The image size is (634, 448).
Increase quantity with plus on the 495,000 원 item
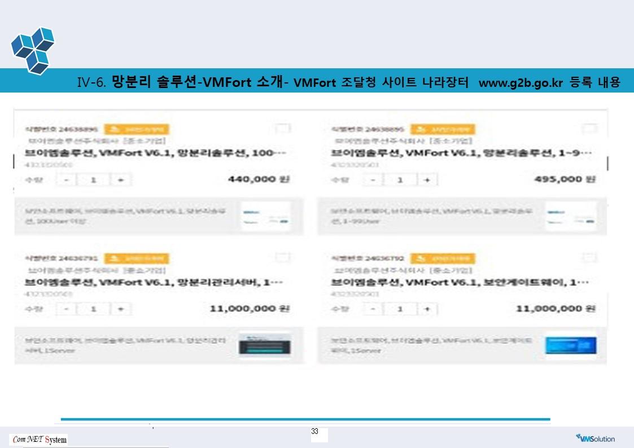tap(427, 180)
